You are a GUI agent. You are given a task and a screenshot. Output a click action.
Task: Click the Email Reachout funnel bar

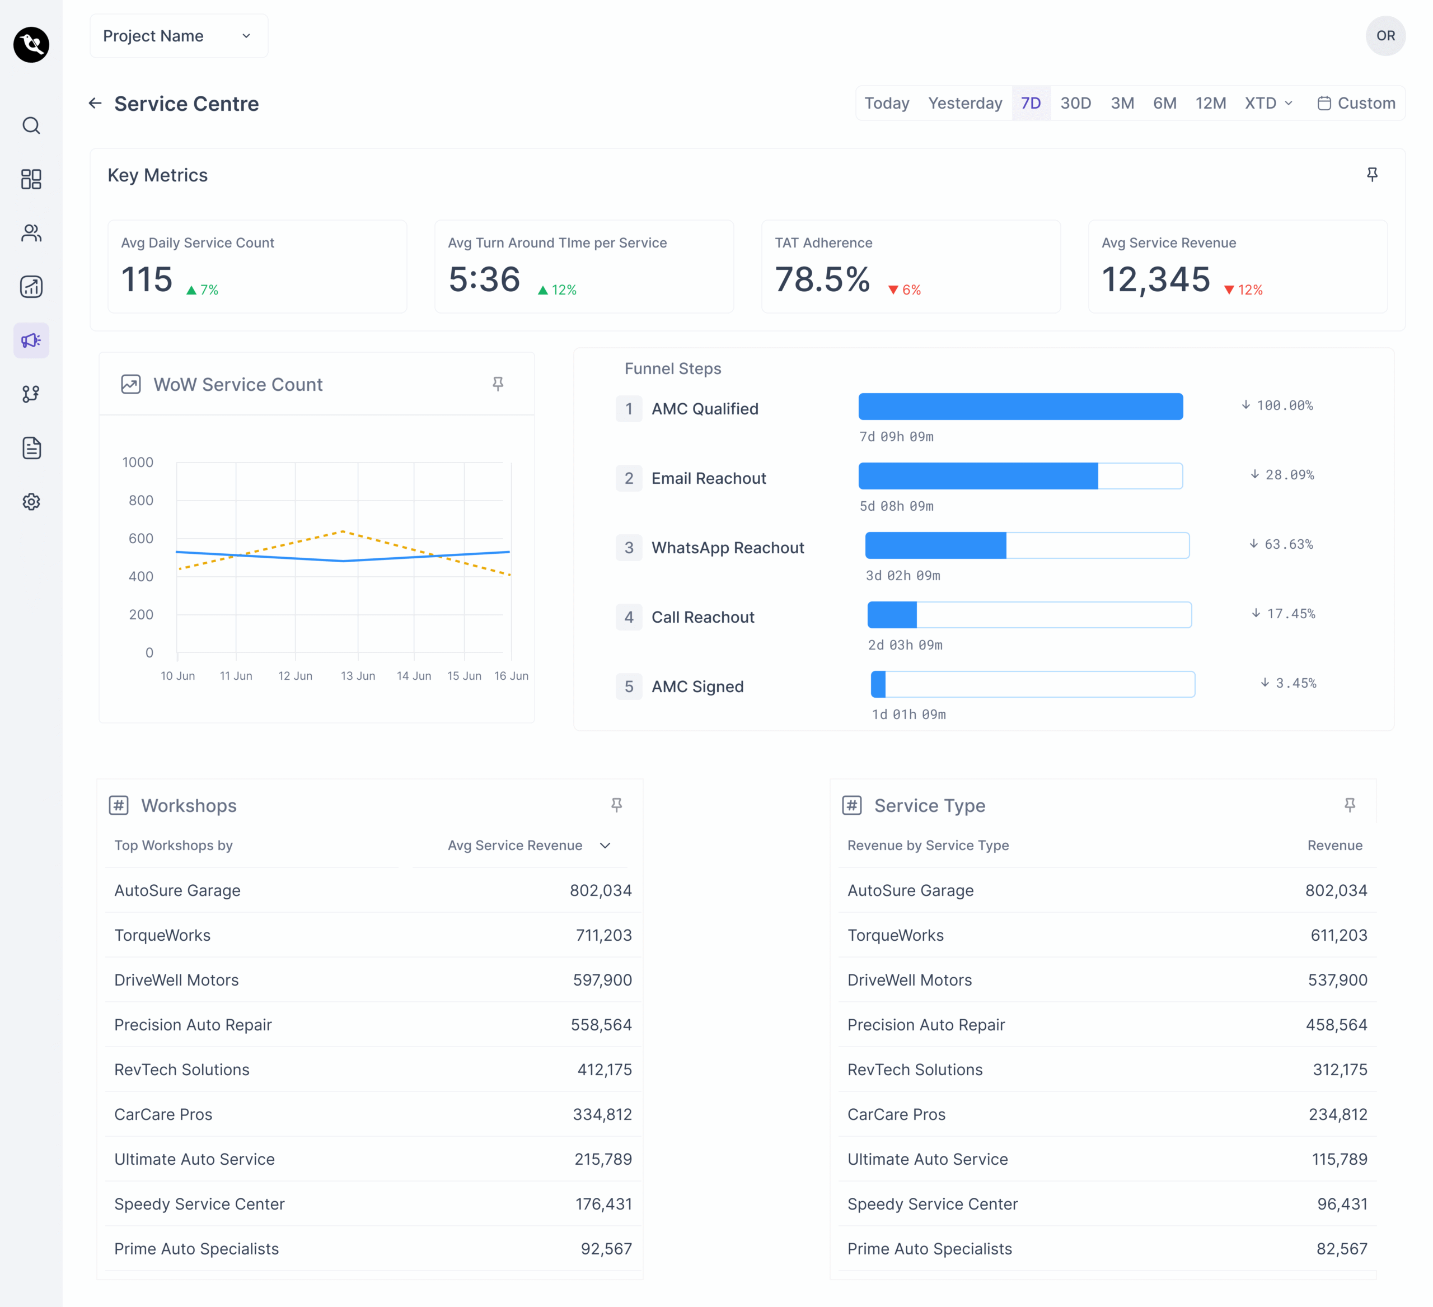[1020, 476]
